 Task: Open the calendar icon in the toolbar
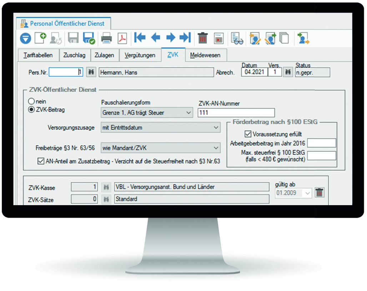(218, 38)
